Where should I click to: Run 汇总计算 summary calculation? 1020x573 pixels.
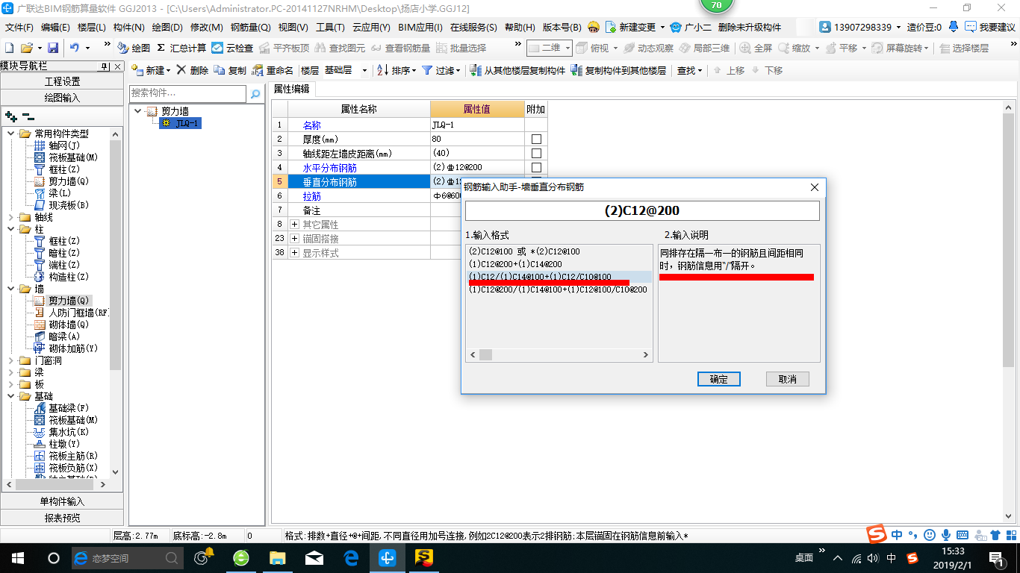[181, 48]
